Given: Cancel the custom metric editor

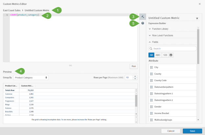Looking at the screenshot, I should [x=171, y=131].
